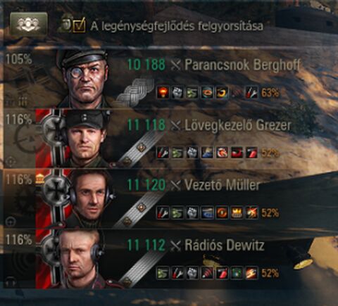The height and width of the screenshot is (306, 338).
Task: Open the Lövegkezelő Grezer crew slot
Action: point(169,139)
